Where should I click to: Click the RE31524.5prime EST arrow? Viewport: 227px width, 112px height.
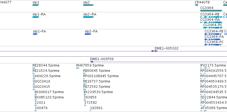pos(34,73)
